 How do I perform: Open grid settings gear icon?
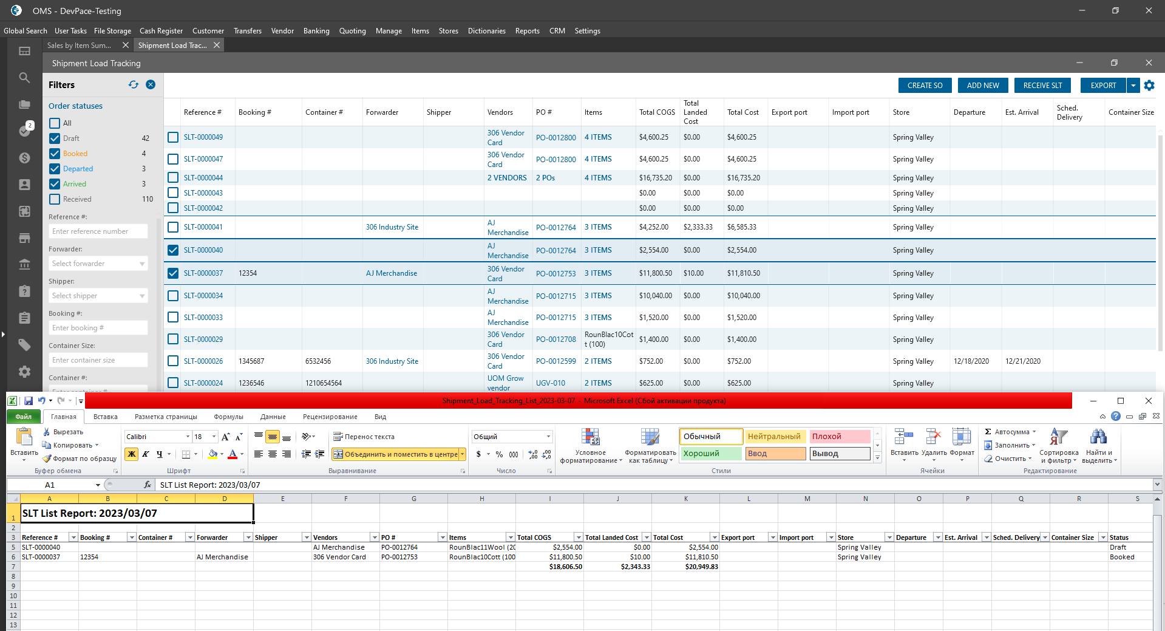click(x=1149, y=86)
